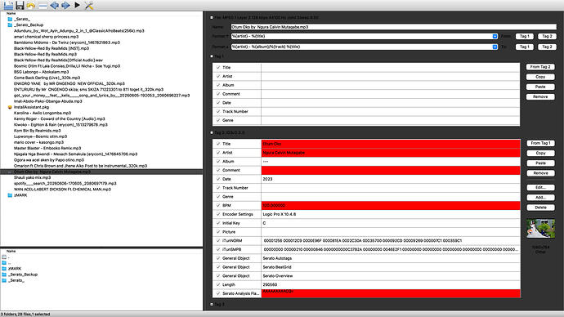Click the zMARK folder icon in file list
The height and width of the screenshot is (317, 564).
click(x=10, y=195)
